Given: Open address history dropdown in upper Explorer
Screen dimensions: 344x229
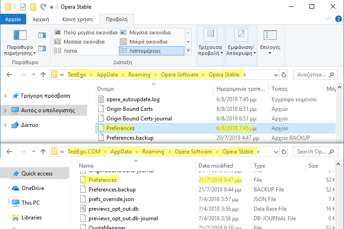Looking at the screenshot, I should click(x=276, y=75).
